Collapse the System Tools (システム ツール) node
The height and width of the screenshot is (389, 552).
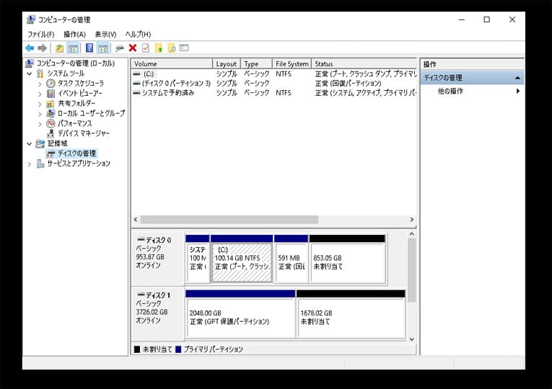pyautogui.click(x=30, y=73)
